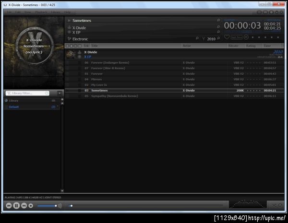Select track 06 Forever (Endanger Remix)
288x223 pixels.
pyautogui.click(x=175, y=63)
